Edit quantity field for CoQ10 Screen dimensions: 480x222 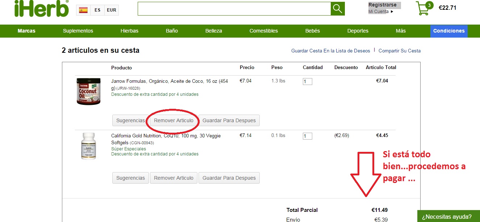coord(307,136)
